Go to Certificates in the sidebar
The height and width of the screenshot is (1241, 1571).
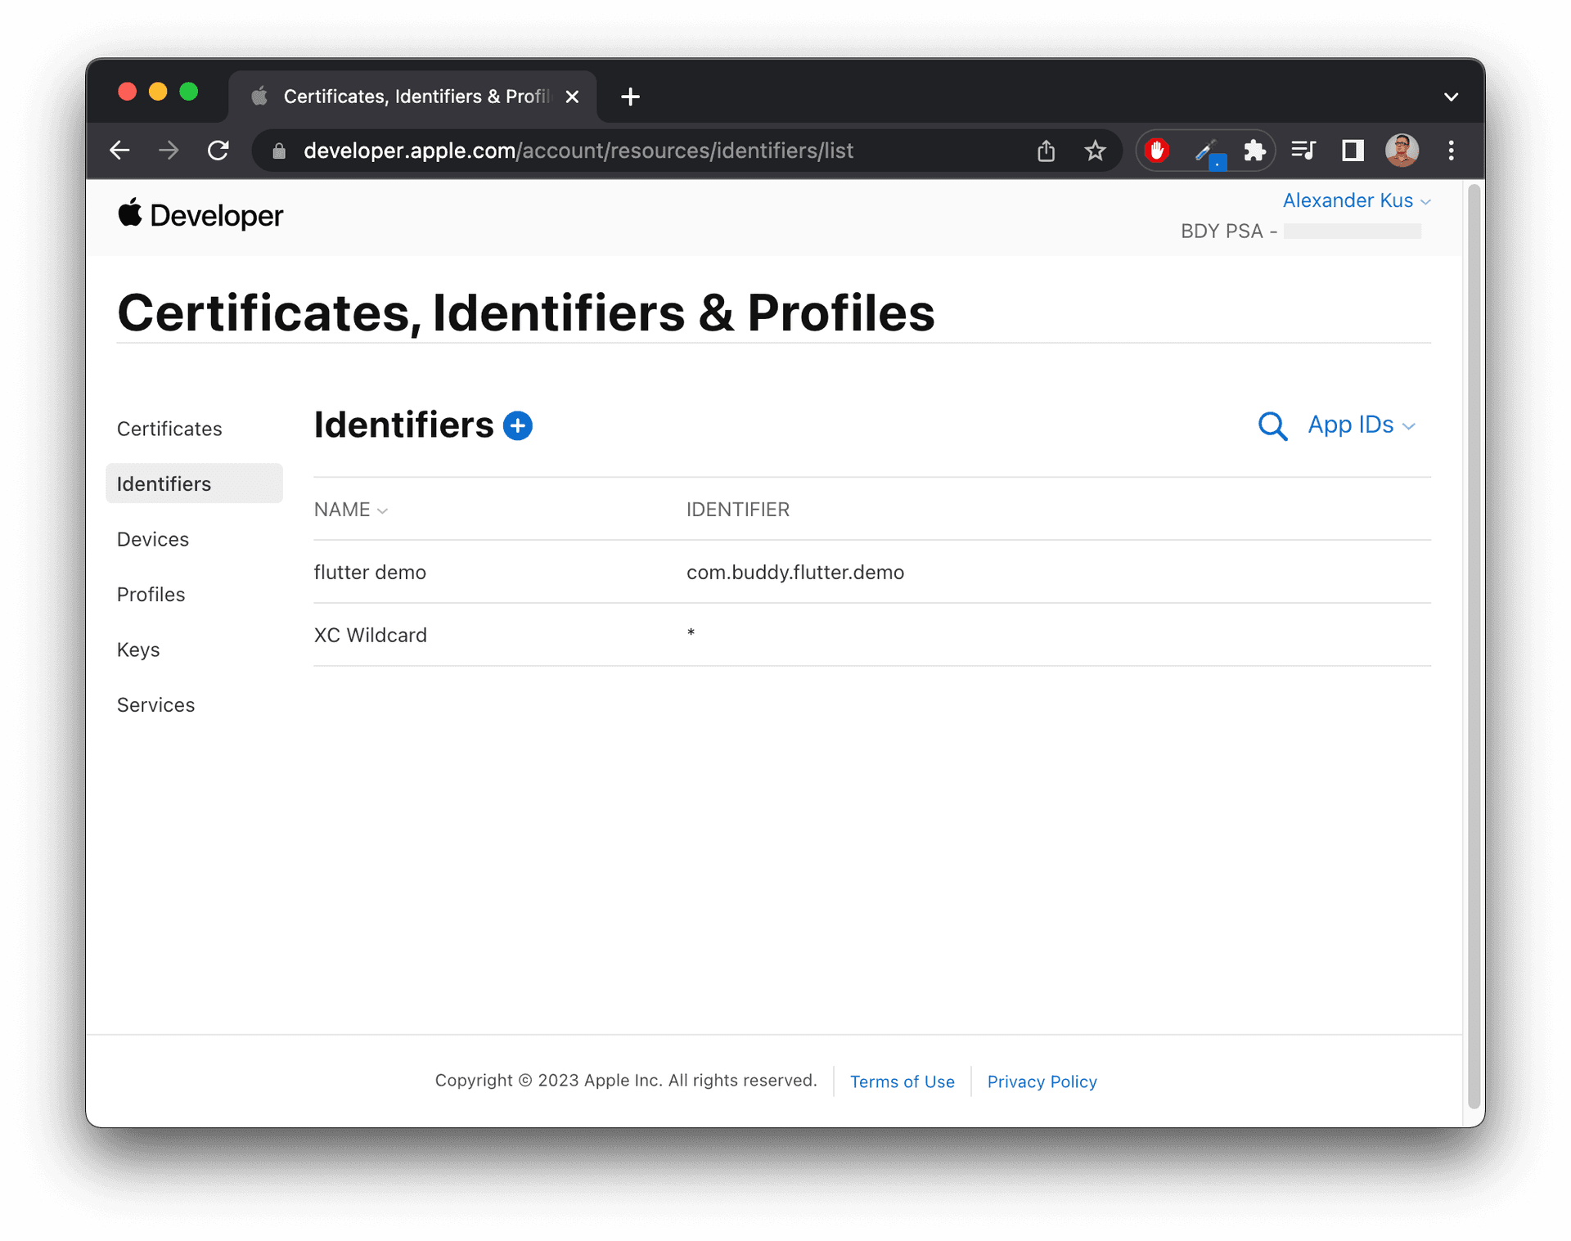[169, 429]
